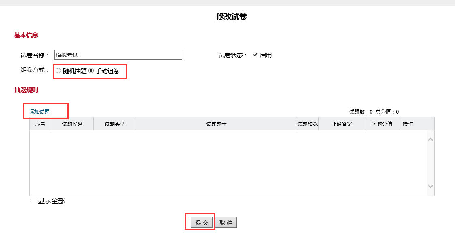This screenshot has width=455, height=242.
Task: Click the 试题代码 column header
Action: (72, 124)
